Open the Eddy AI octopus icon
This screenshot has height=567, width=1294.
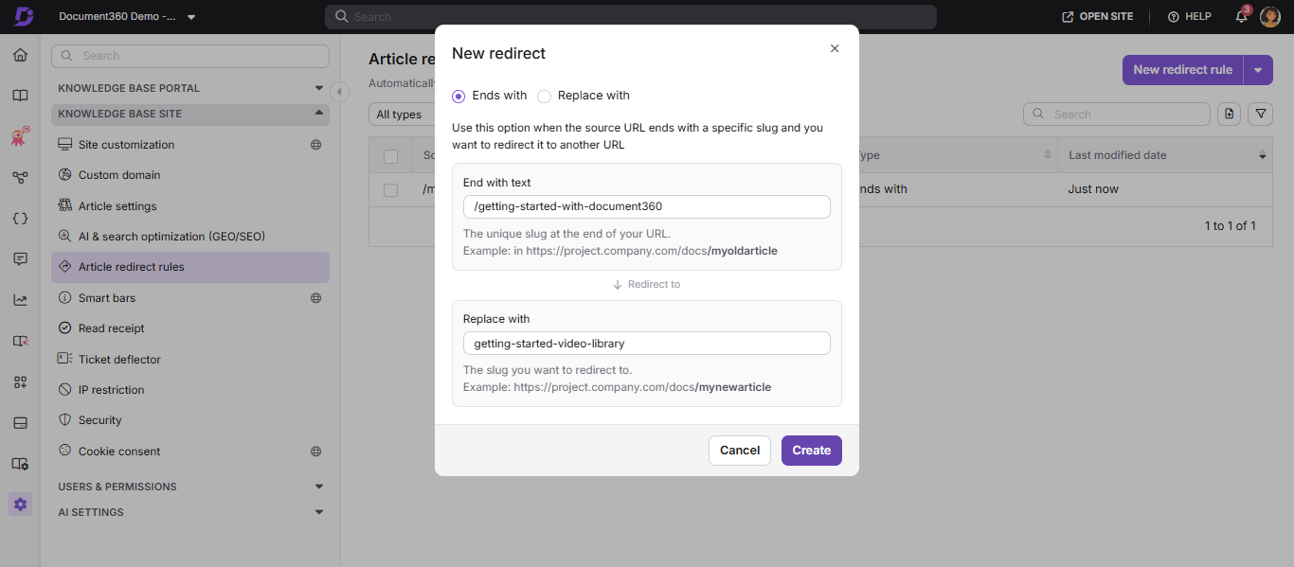(x=20, y=137)
